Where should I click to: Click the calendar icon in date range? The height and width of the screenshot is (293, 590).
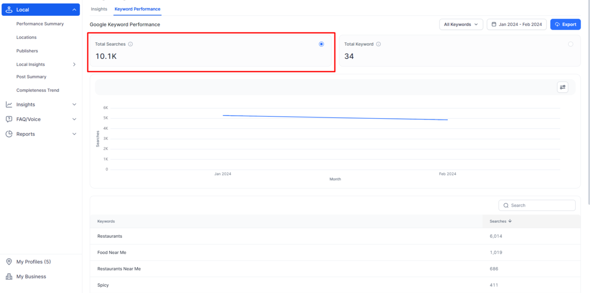(x=494, y=24)
